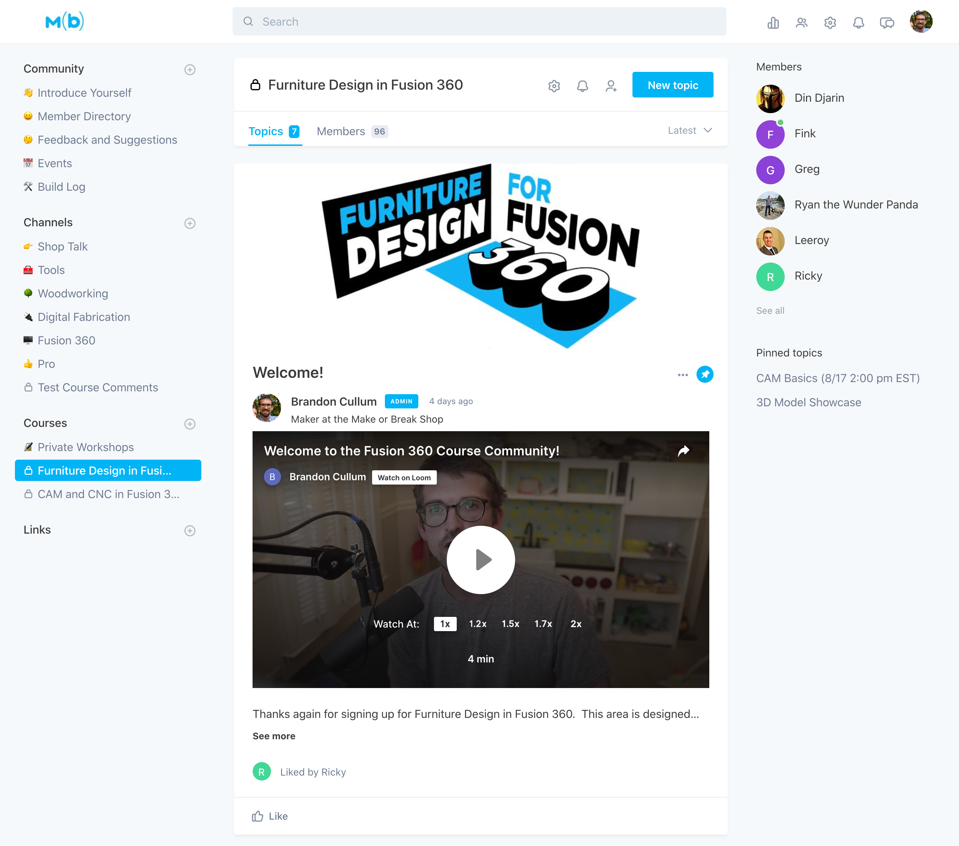The image size is (959, 846).
Task: Click into the Search field
Action: pyautogui.click(x=478, y=22)
